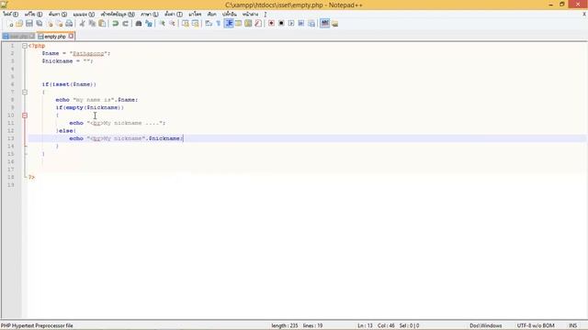Switch to the inactive tab beside empty.php
This screenshot has height=330, width=588.
18,37
